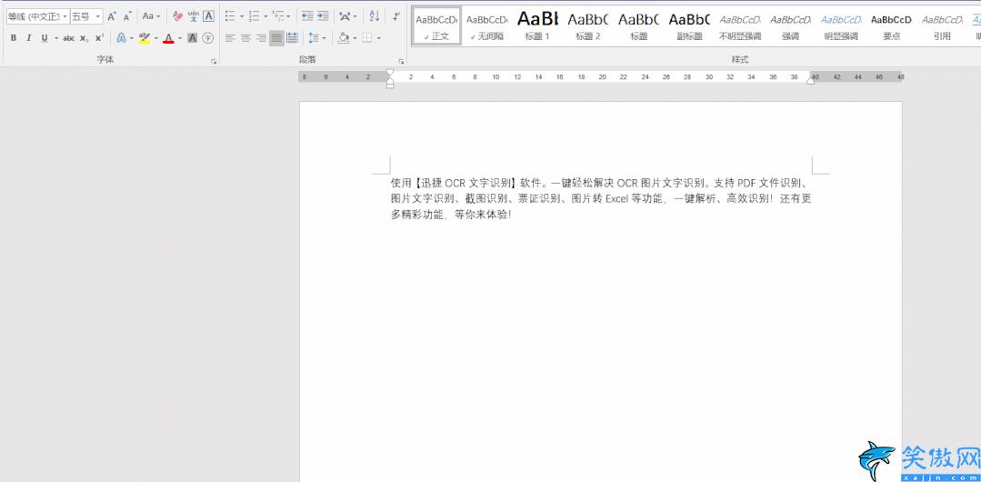Toggle show paragraph marks
Image resolution: width=981 pixels, height=482 pixels.
click(x=396, y=16)
